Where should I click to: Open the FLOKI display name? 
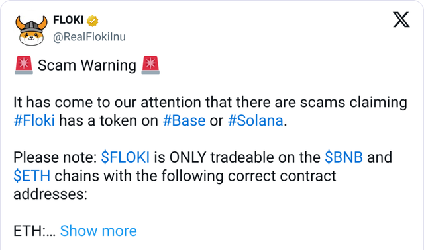coord(68,20)
